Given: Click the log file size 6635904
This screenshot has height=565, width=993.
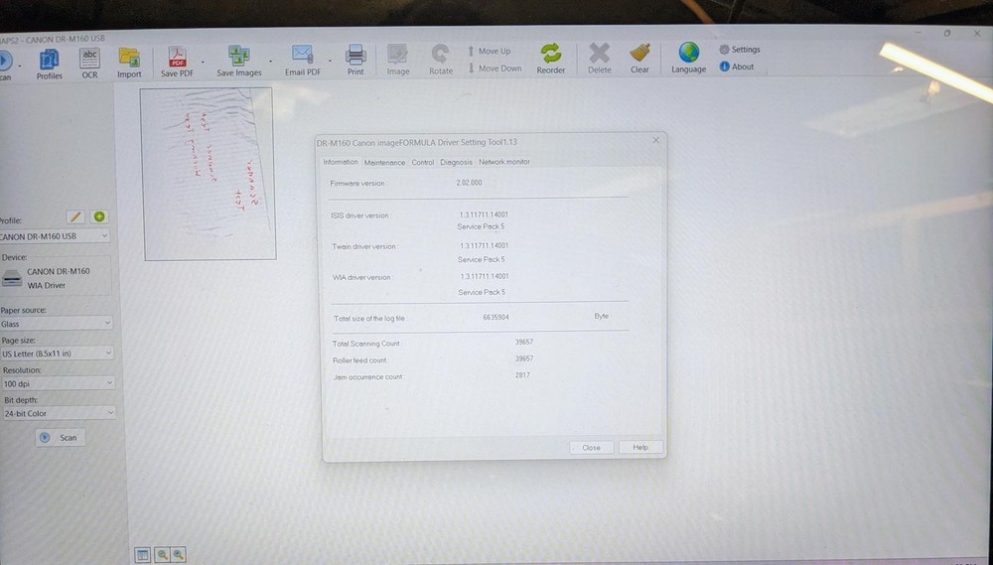Looking at the screenshot, I should [496, 317].
